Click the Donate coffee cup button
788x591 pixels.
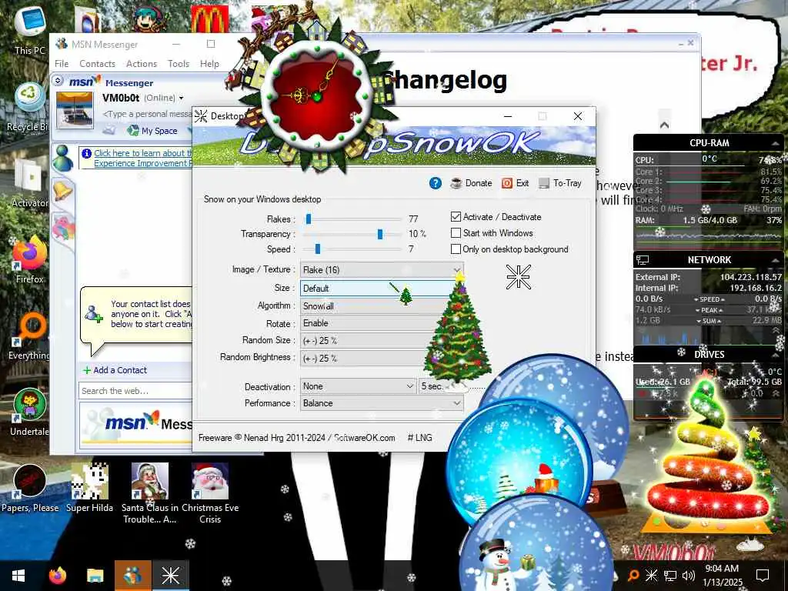tap(471, 183)
